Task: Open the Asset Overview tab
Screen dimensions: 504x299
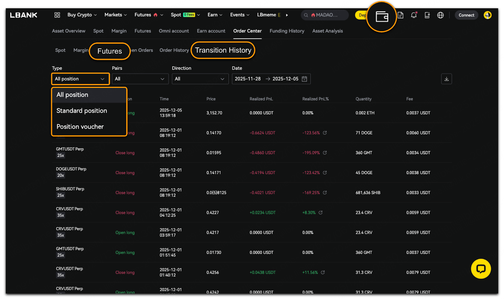Action: (68, 31)
